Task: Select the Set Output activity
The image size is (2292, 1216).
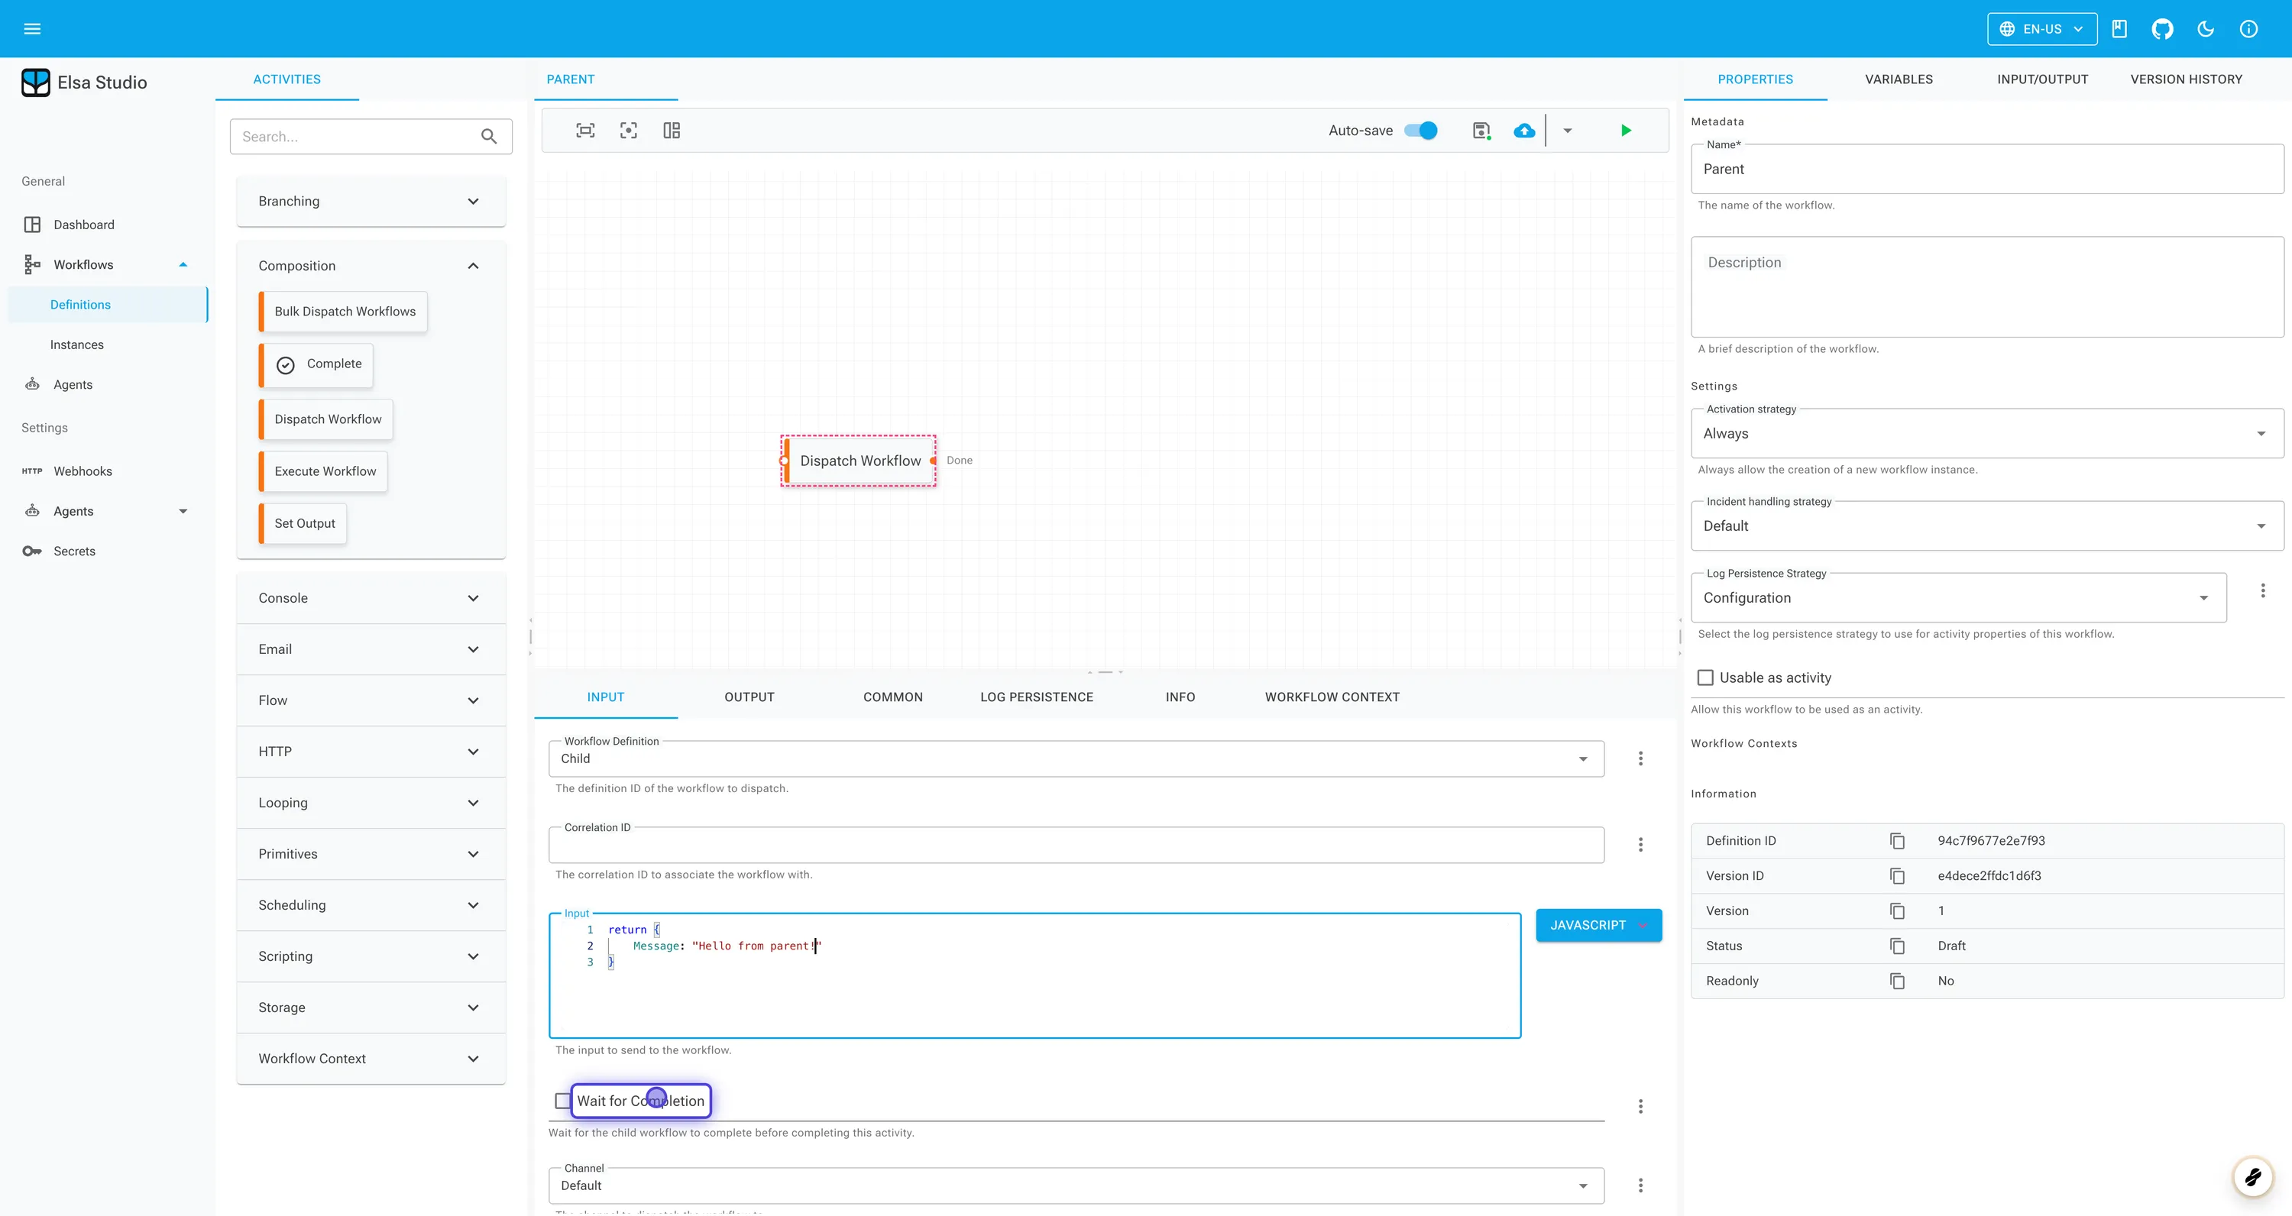Action: tap(303, 523)
